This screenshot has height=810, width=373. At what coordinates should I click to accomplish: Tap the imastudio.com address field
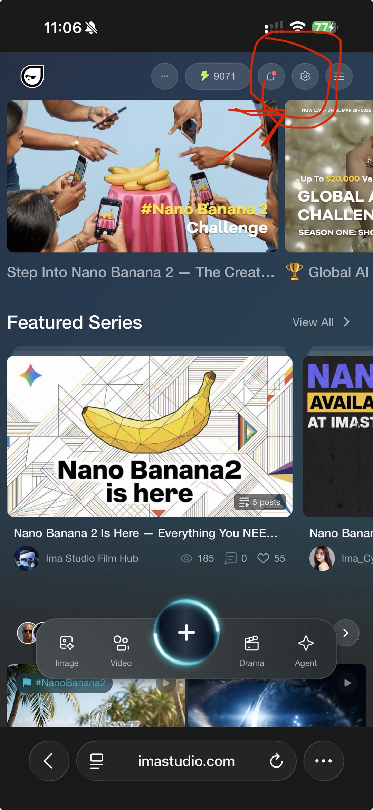tap(186, 761)
